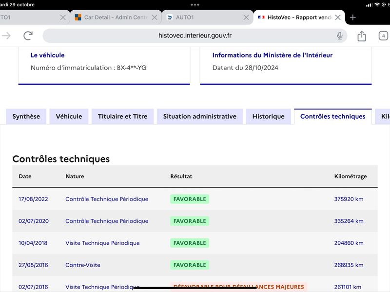Open the Véhicule tab

69,116
